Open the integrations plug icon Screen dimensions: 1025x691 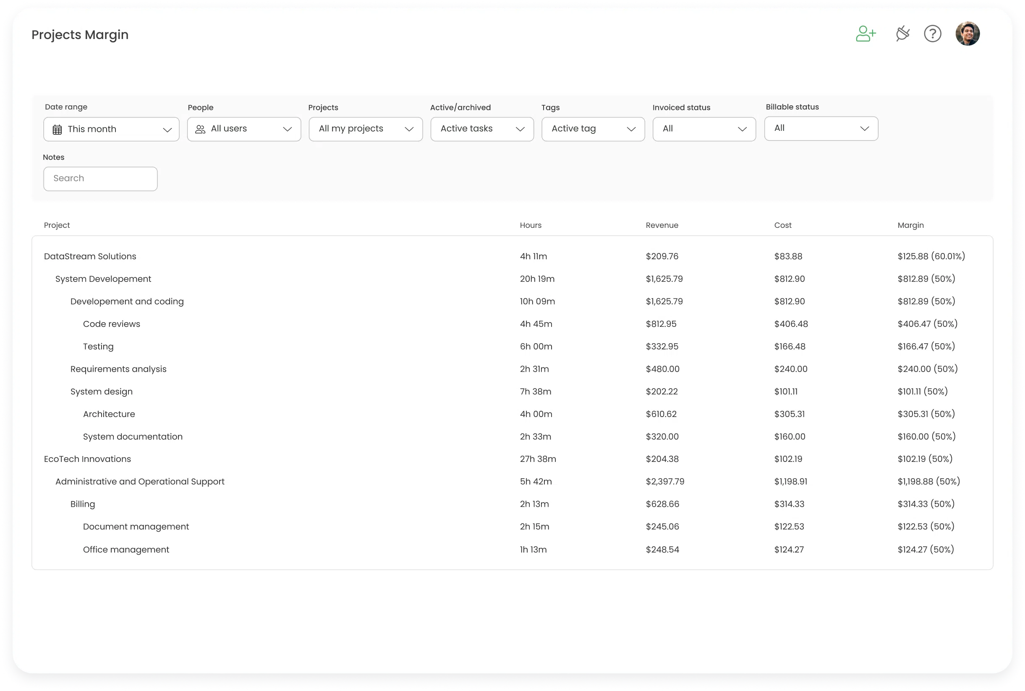[902, 34]
